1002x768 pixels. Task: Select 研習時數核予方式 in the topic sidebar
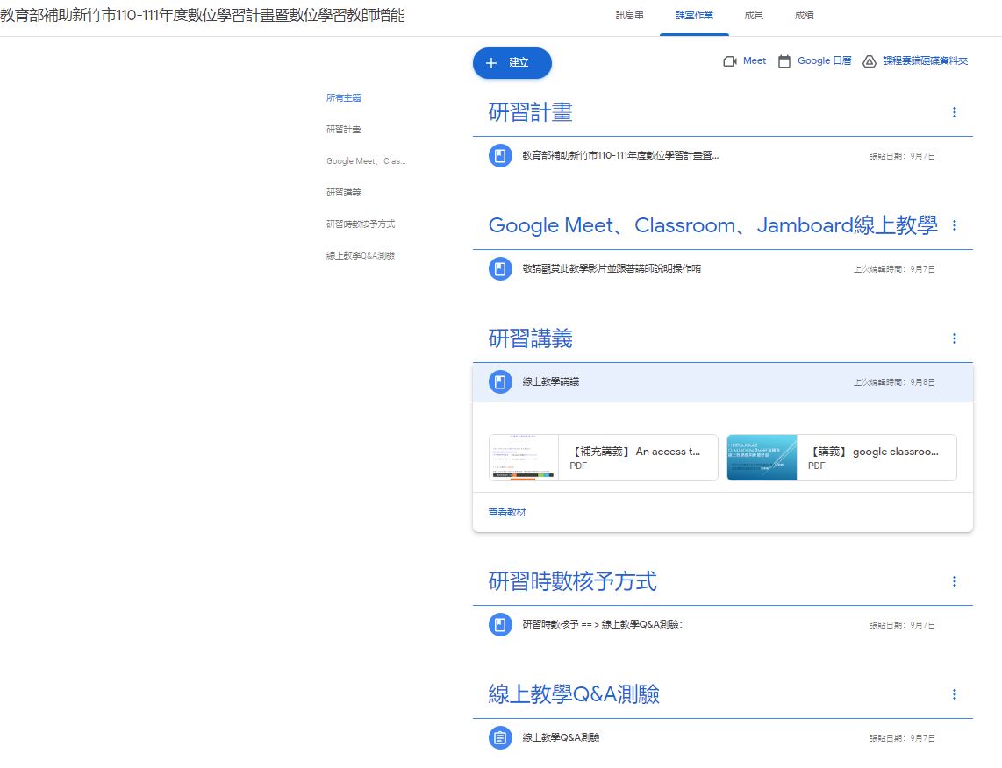coord(361,224)
